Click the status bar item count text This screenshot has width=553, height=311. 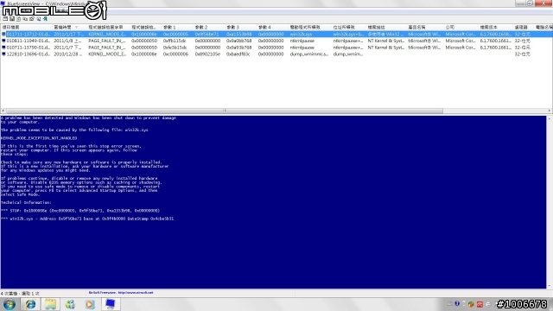pyautogui.click(x=20, y=294)
